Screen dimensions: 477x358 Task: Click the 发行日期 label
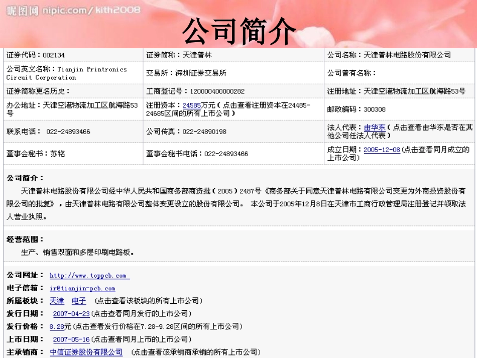tap(25, 314)
